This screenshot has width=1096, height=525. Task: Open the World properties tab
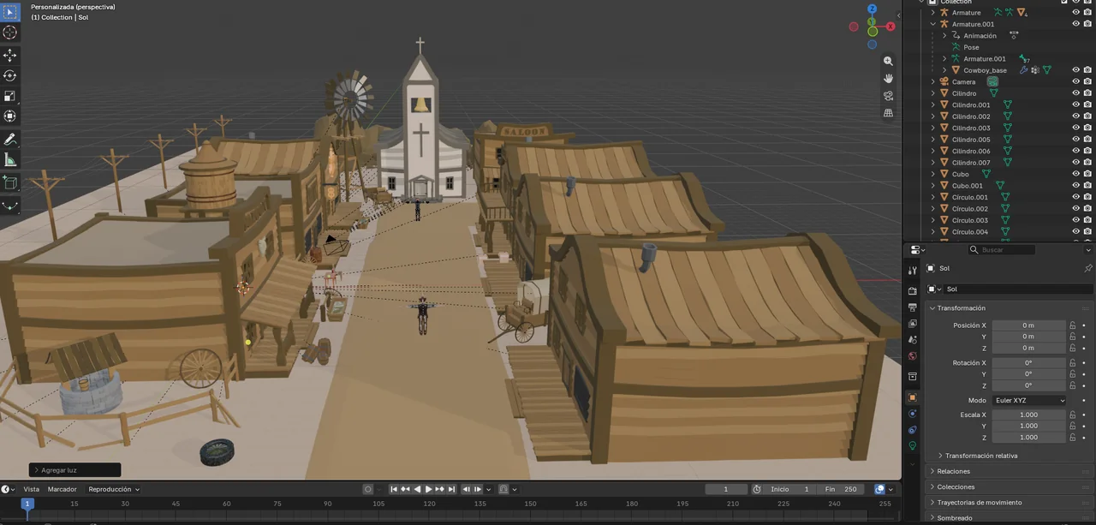click(x=913, y=356)
